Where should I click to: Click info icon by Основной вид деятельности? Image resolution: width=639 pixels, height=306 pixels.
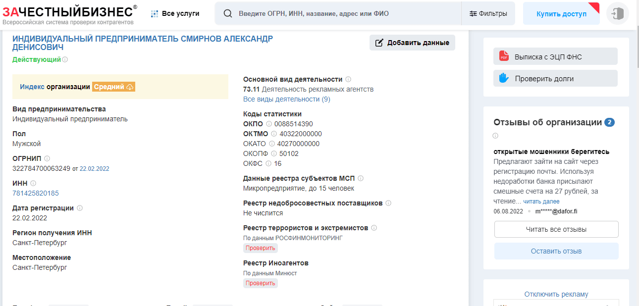348,79
